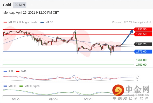
Task: Select the 1773.00 pivot price label
Action: tap(143, 51)
